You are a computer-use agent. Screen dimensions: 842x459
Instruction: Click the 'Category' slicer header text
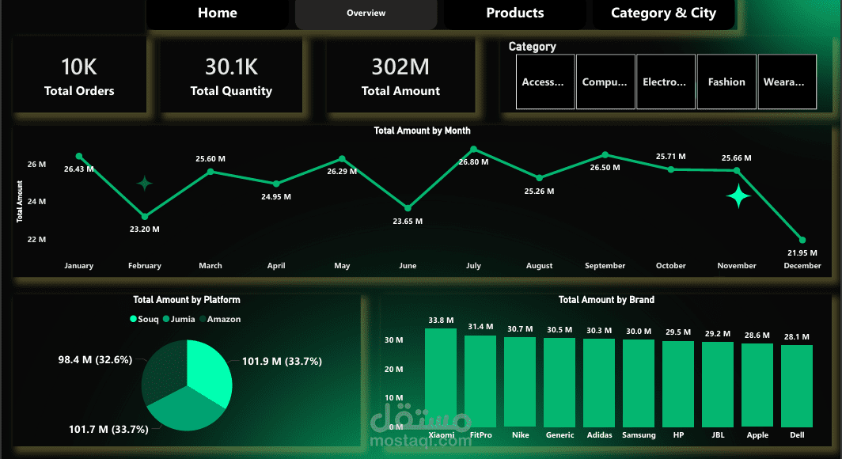pos(532,47)
